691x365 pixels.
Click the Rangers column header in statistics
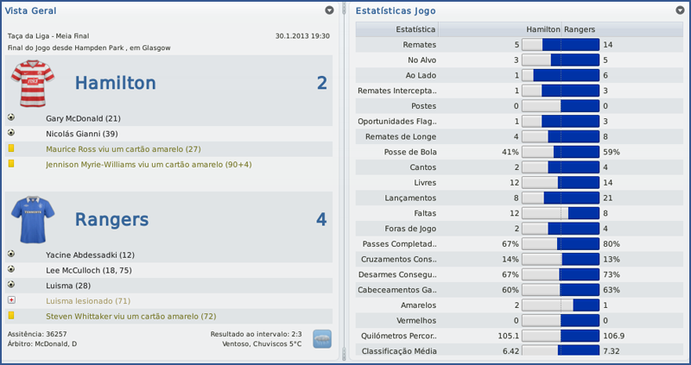(581, 29)
